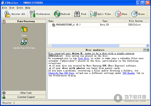Click the Refresh disc icon
Viewport: 151px width, 106px height.
(57, 14)
